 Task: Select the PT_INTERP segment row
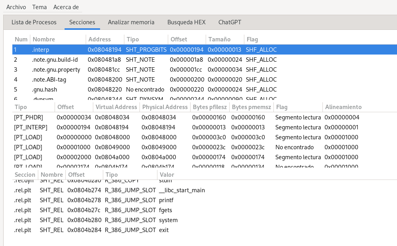point(31,127)
